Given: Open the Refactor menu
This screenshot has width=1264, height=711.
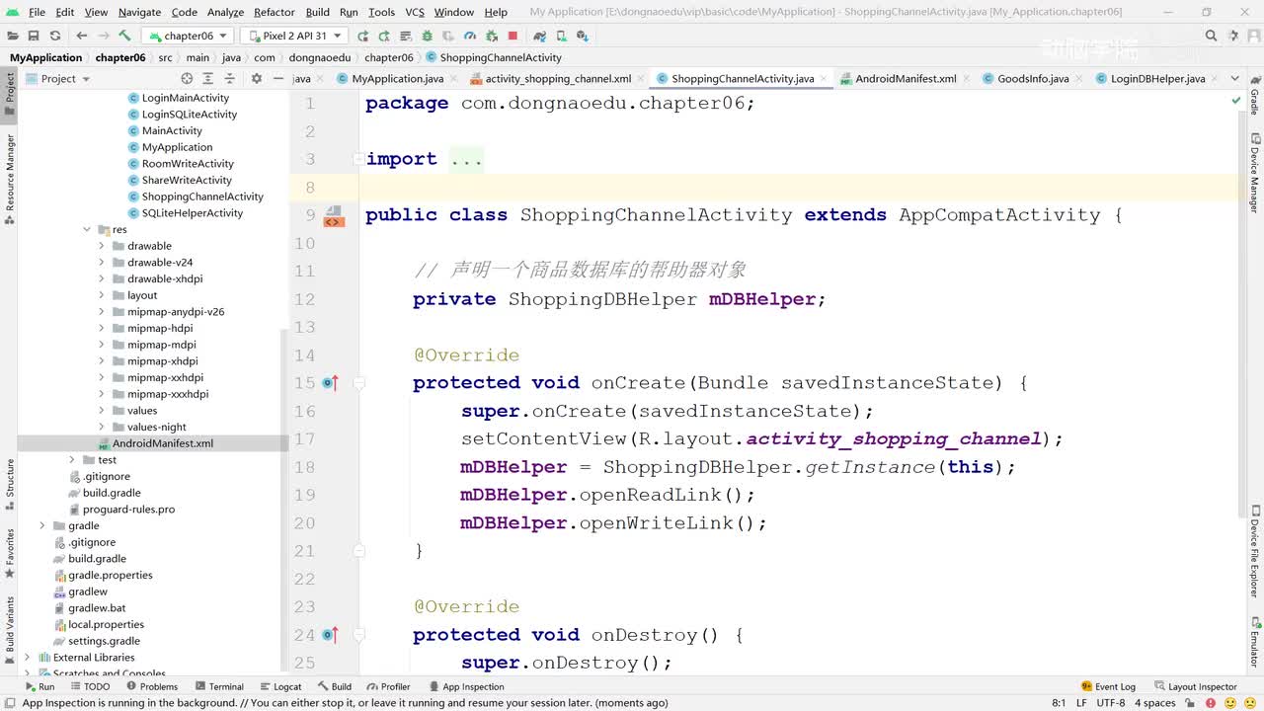Looking at the screenshot, I should [x=275, y=12].
